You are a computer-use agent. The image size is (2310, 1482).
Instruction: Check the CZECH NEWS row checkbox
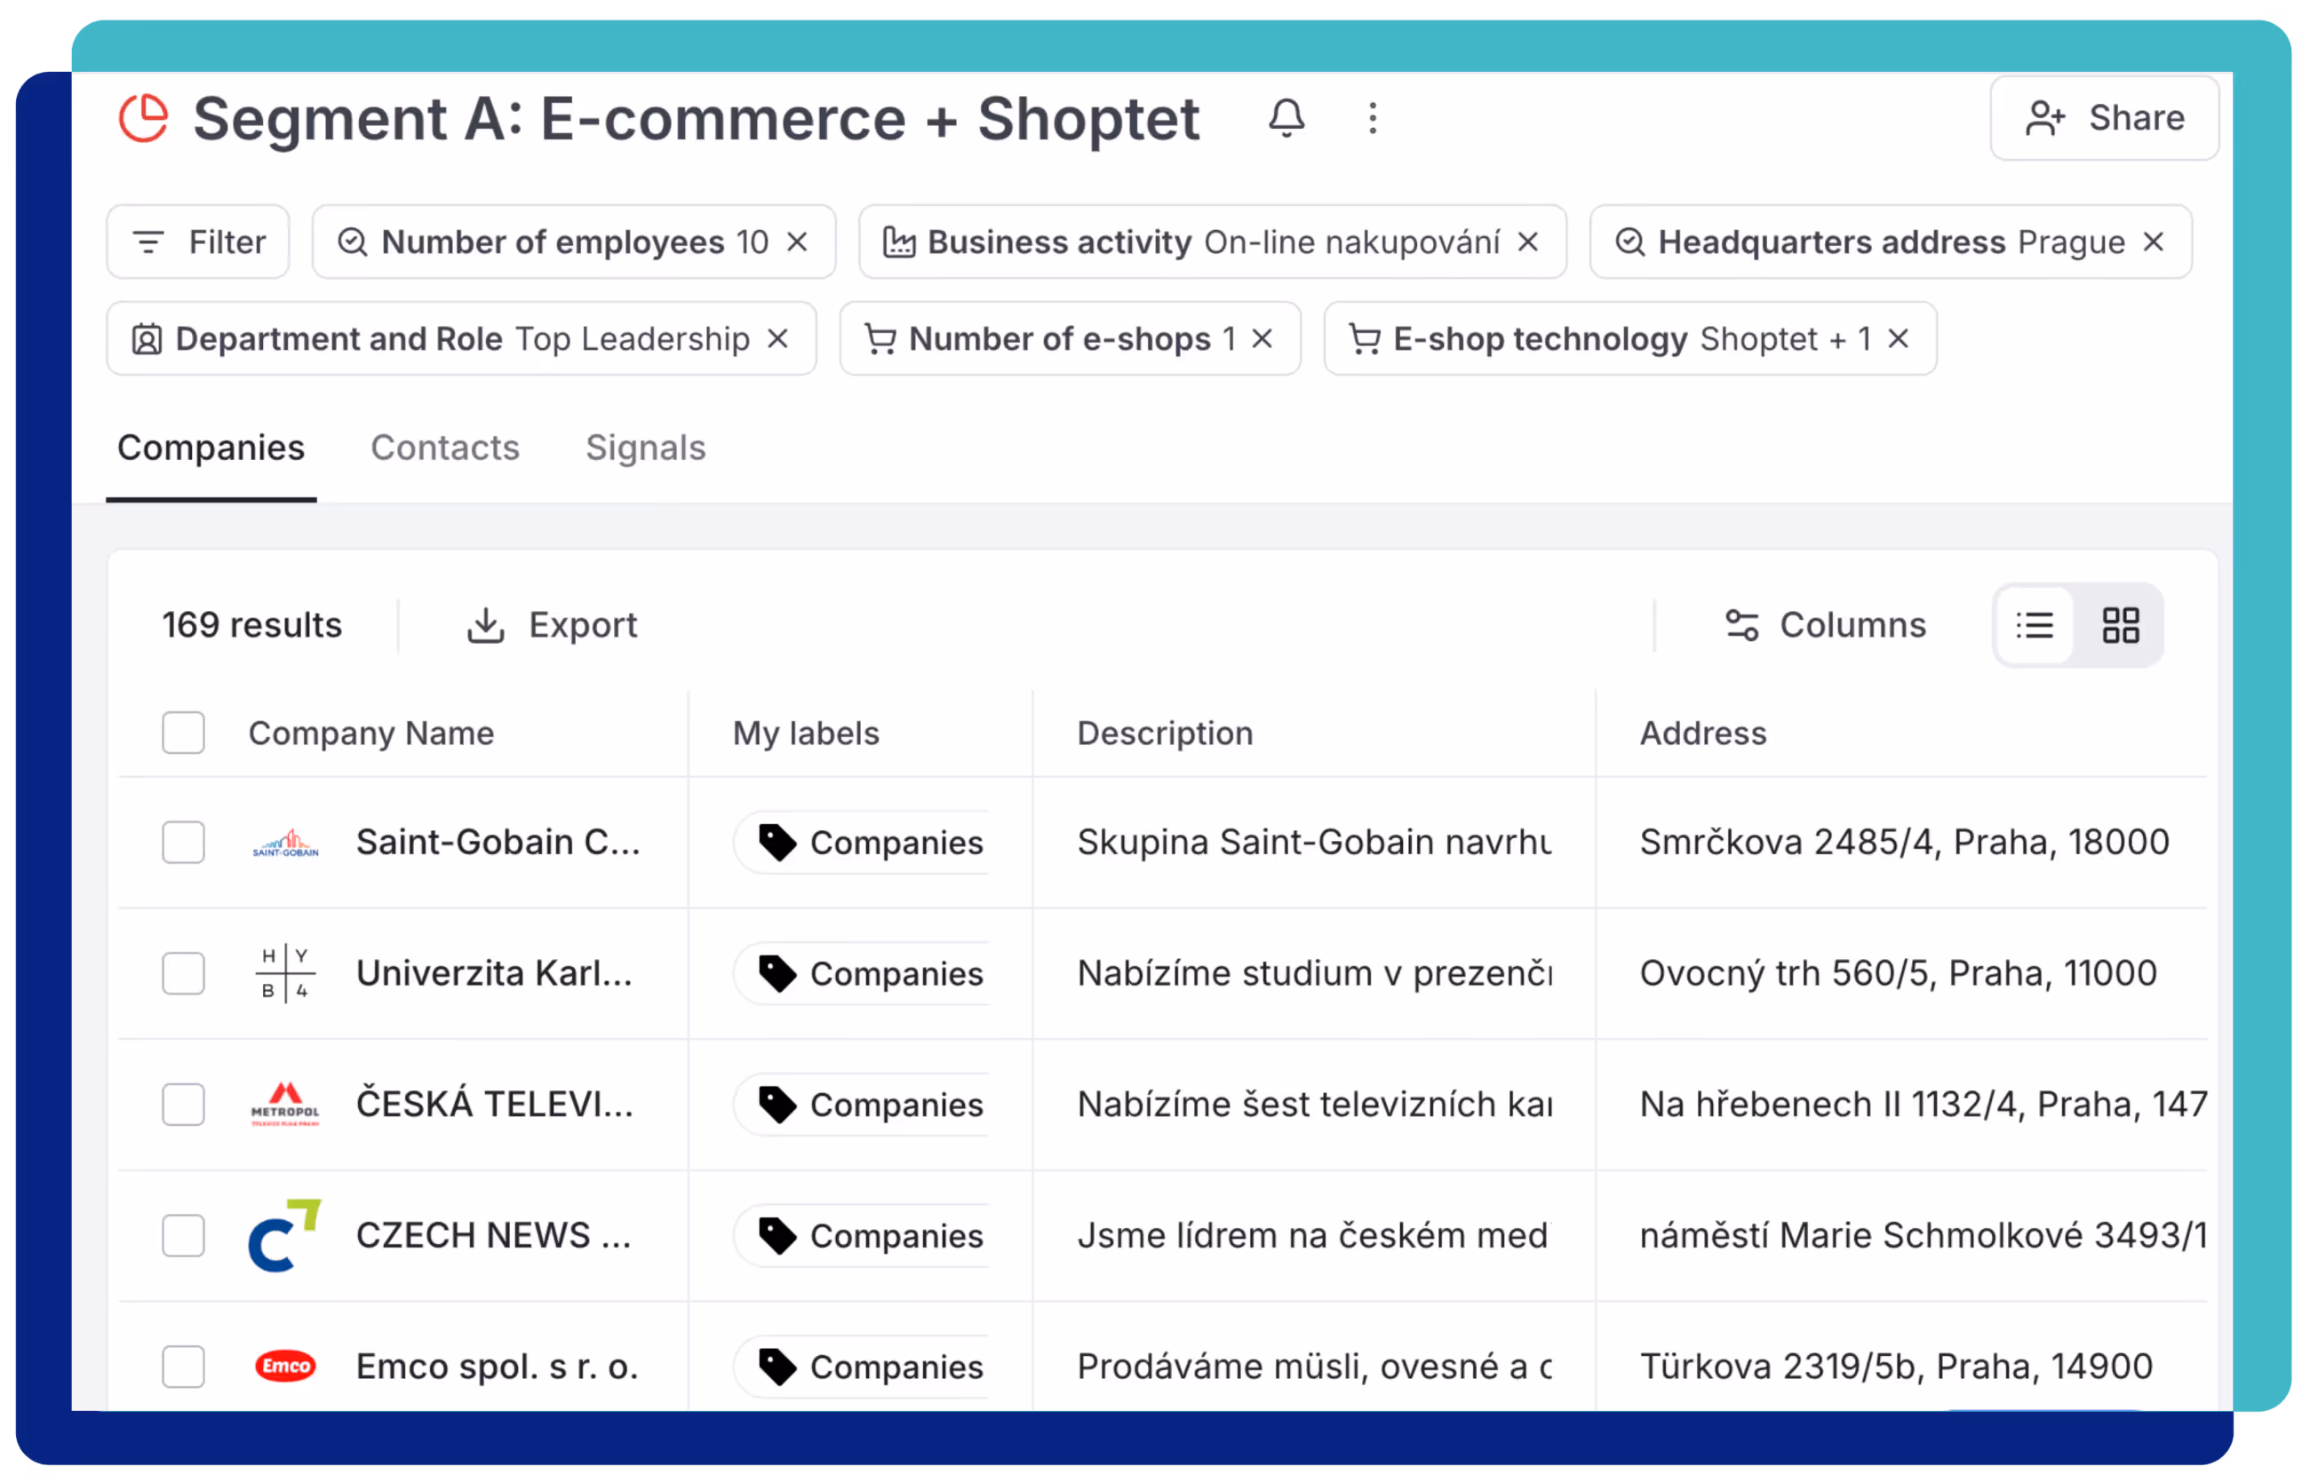(182, 1236)
